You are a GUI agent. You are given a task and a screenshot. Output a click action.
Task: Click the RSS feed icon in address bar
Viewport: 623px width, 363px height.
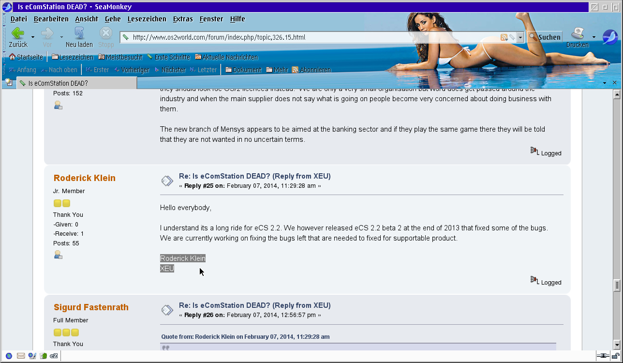[x=504, y=37]
